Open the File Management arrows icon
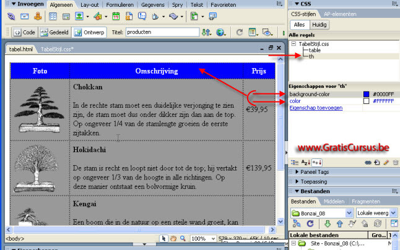400x250 pixels. tap(206, 32)
